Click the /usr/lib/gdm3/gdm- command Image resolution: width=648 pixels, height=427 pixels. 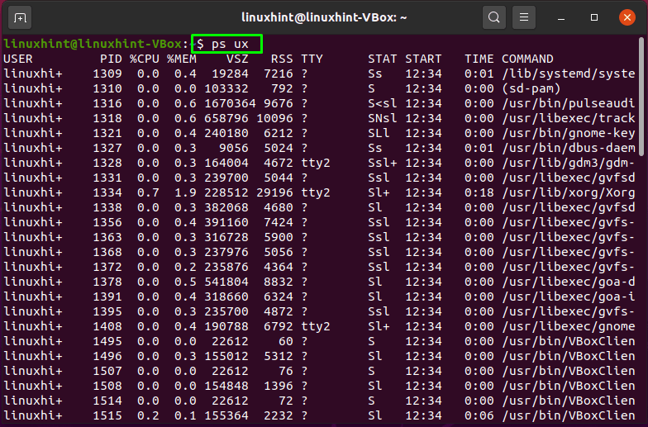pyautogui.click(x=569, y=164)
